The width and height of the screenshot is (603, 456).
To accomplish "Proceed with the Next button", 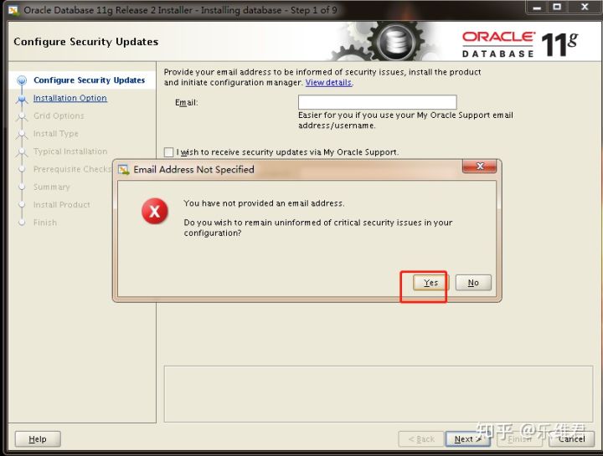I will point(467,438).
